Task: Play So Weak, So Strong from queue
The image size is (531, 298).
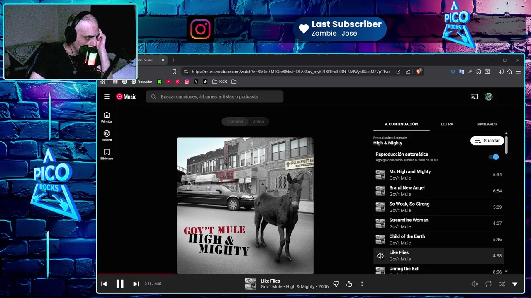Action: pos(438,207)
